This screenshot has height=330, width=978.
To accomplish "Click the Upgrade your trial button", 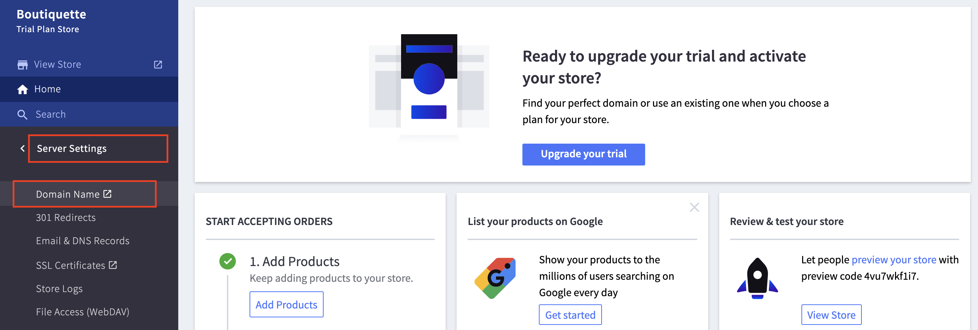I will 583,154.
